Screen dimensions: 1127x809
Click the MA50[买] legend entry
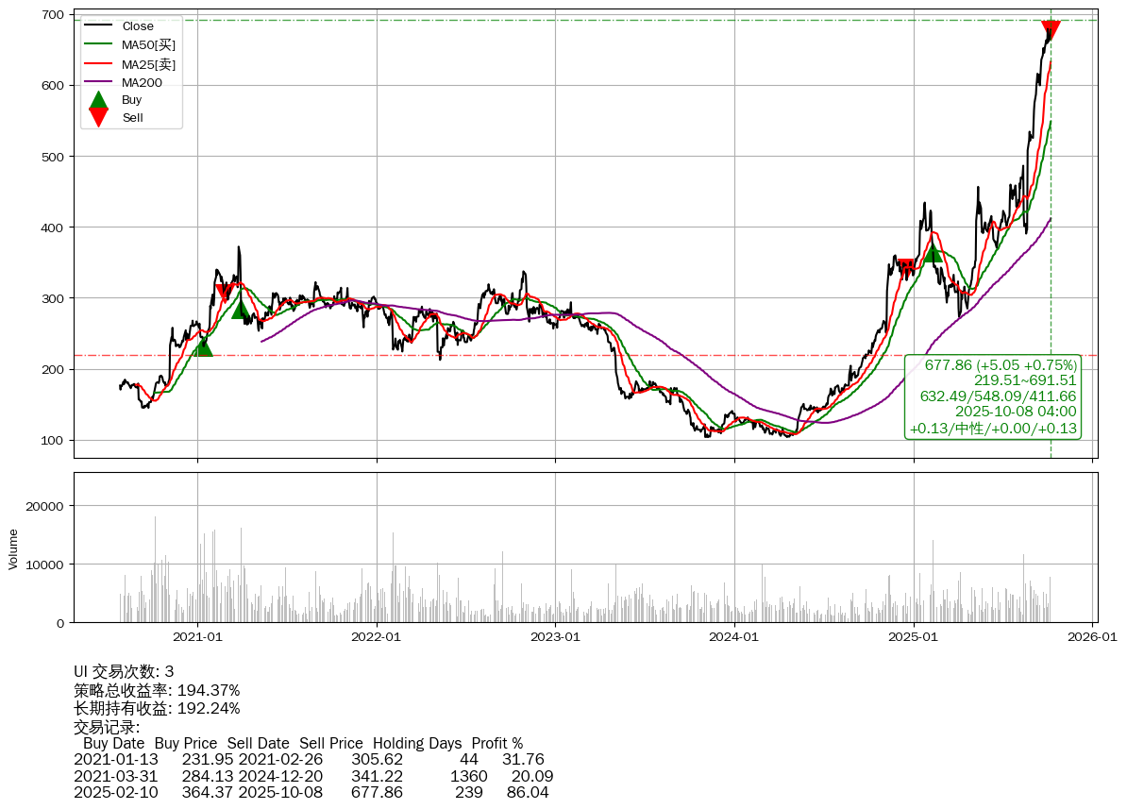pos(148,44)
